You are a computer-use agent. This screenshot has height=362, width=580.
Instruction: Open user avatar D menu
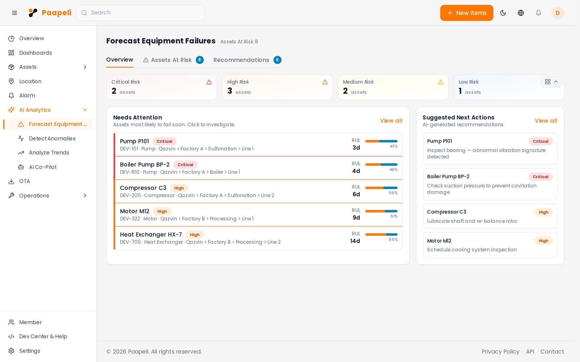click(558, 13)
